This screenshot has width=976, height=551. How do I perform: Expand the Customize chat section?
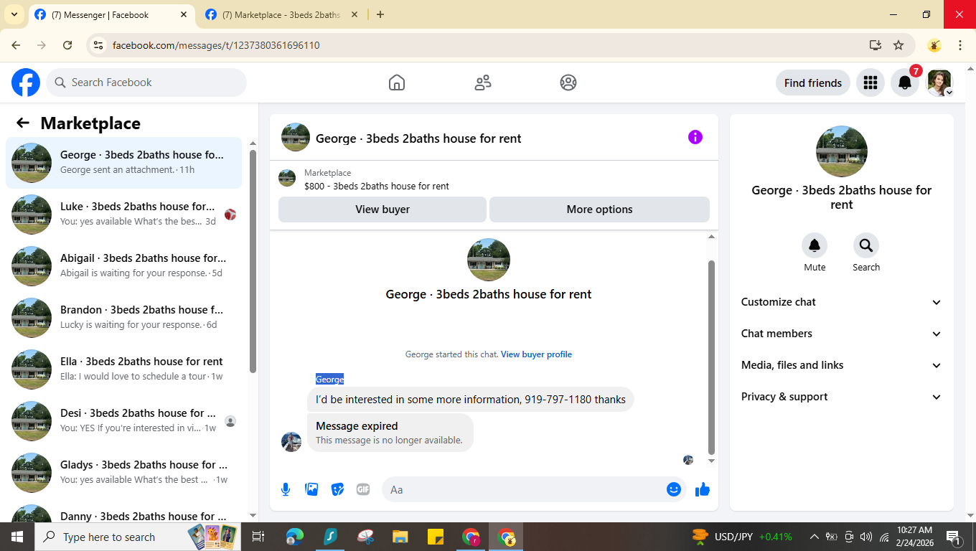pos(842,302)
